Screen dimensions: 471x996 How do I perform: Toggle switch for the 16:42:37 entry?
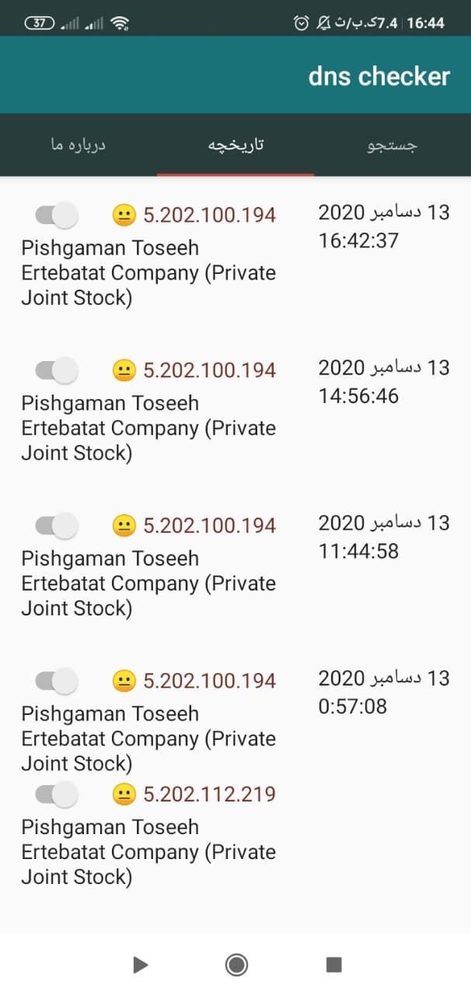[57, 215]
